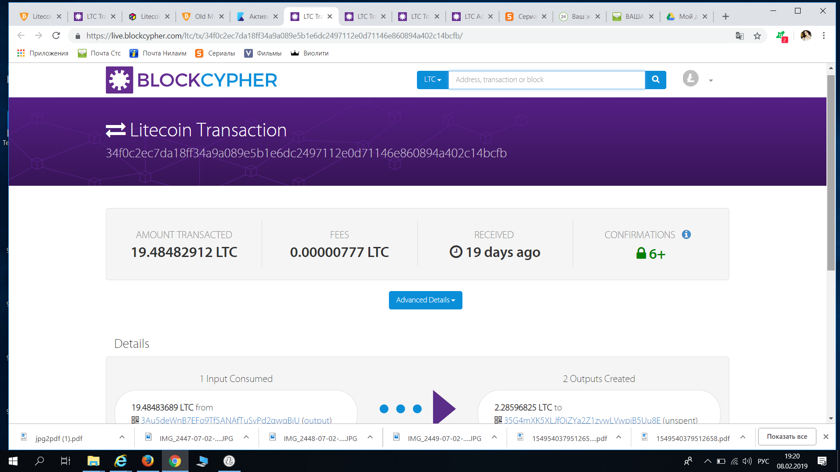Expand options for 154954037951265....pdf download

619,437
